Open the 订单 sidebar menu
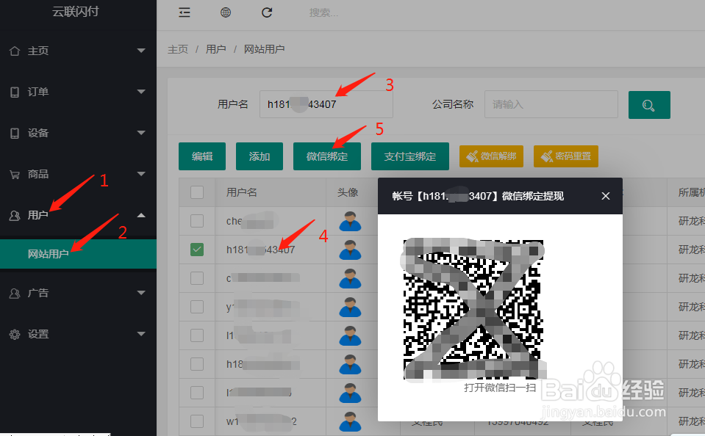The width and height of the screenshot is (705, 436). (x=78, y=92)
